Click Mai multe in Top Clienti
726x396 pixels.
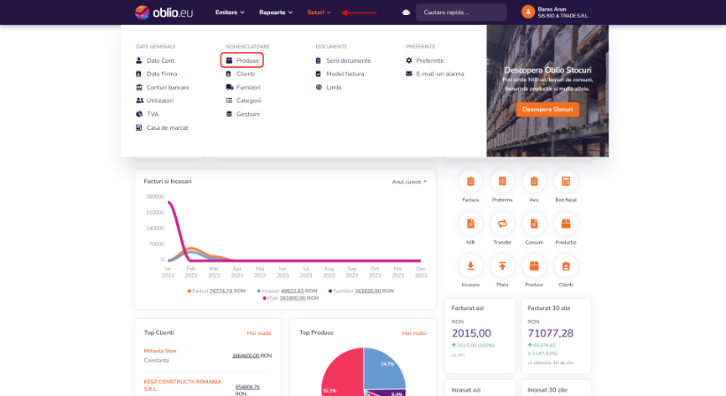coord(259,333)
